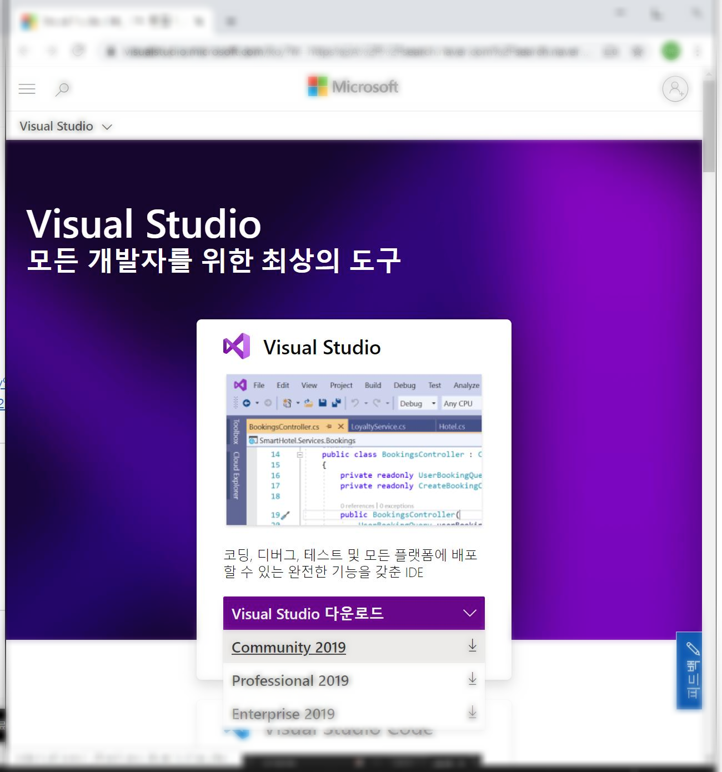The image size is (722, 772).
Task: Click download arrow icon beside Community 2019
Action: click(x=472, y=645)
